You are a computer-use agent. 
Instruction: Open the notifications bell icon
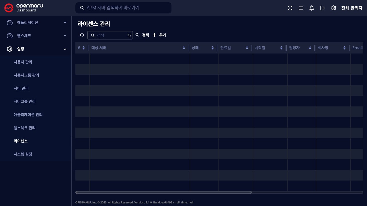[x=312, y=8]
